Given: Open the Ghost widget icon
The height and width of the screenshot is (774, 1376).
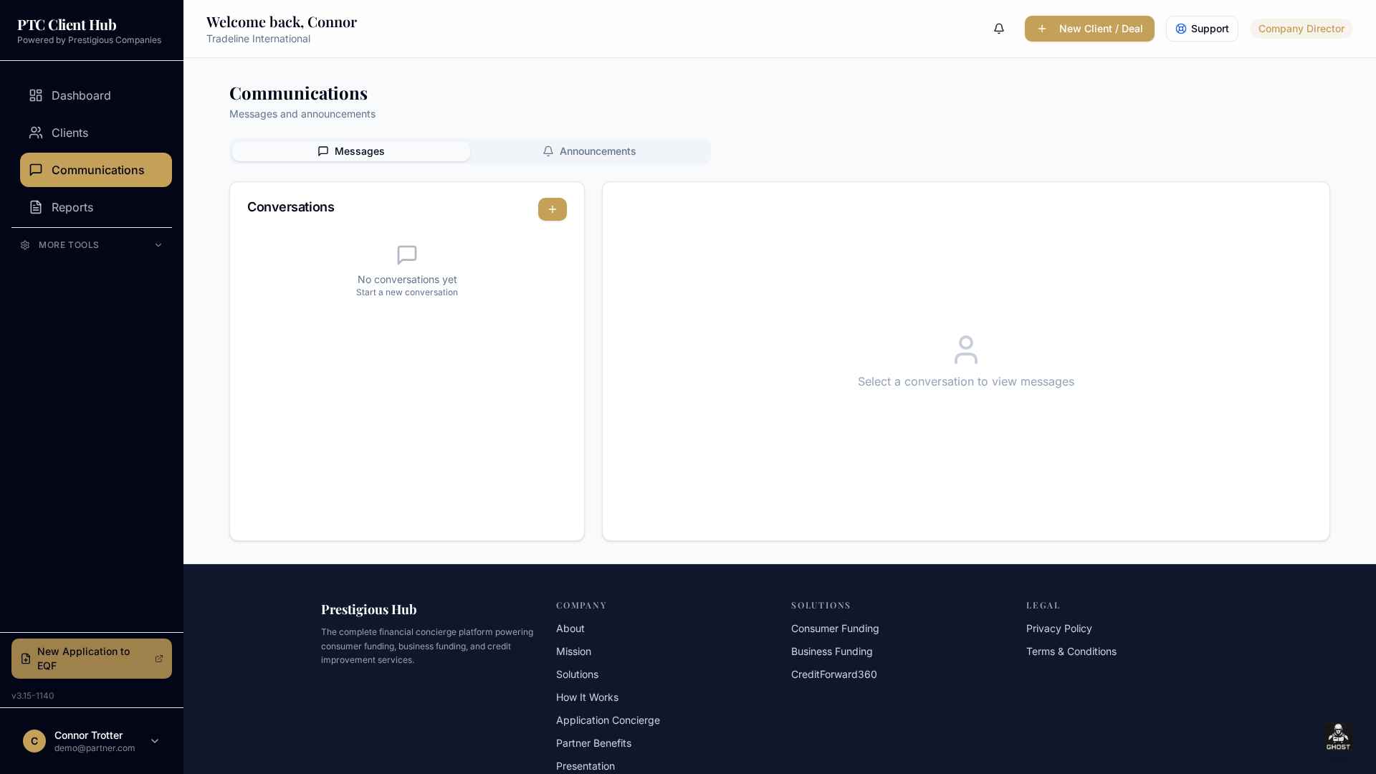Looking at the screenshot, I should click(1338, 737).
